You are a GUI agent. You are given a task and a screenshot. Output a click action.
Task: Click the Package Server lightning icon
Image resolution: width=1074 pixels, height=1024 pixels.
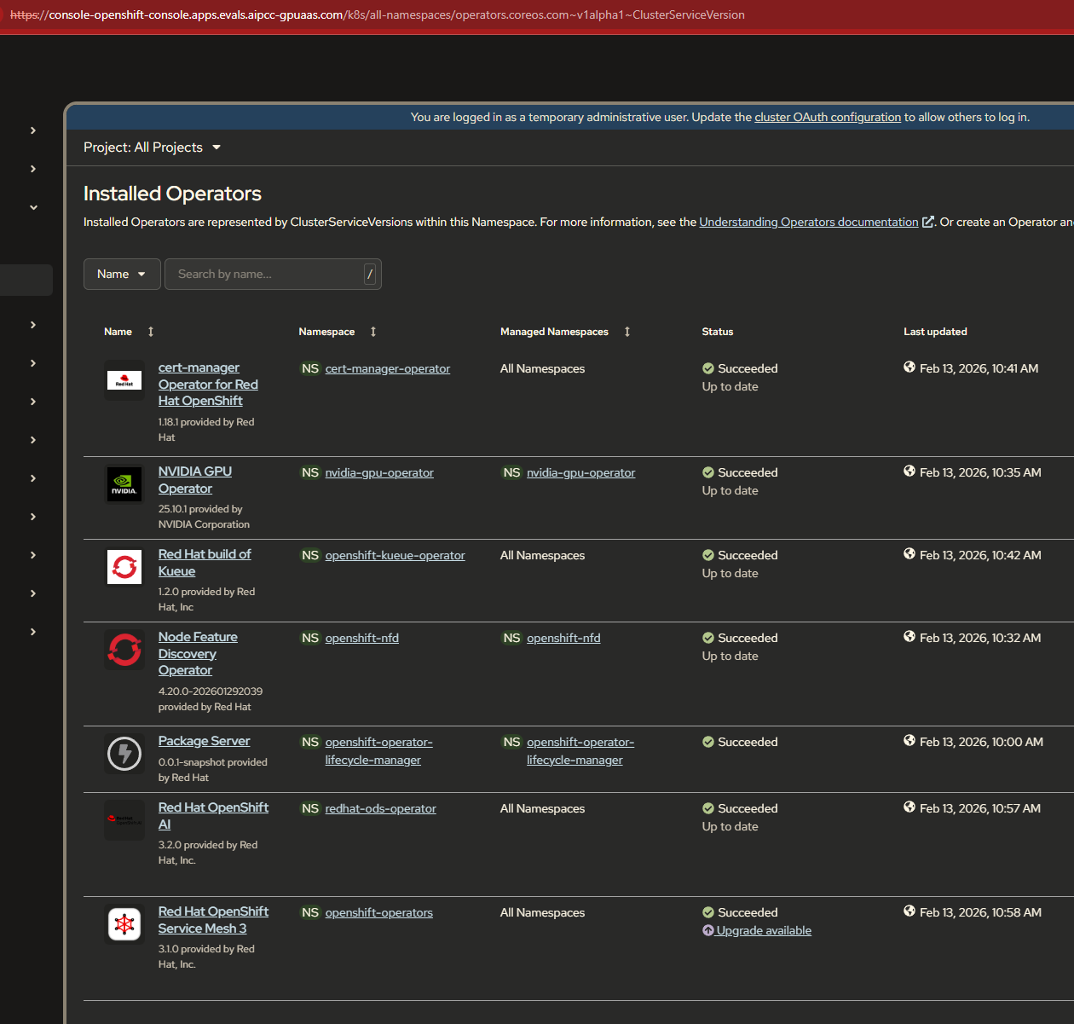point(124,754)
